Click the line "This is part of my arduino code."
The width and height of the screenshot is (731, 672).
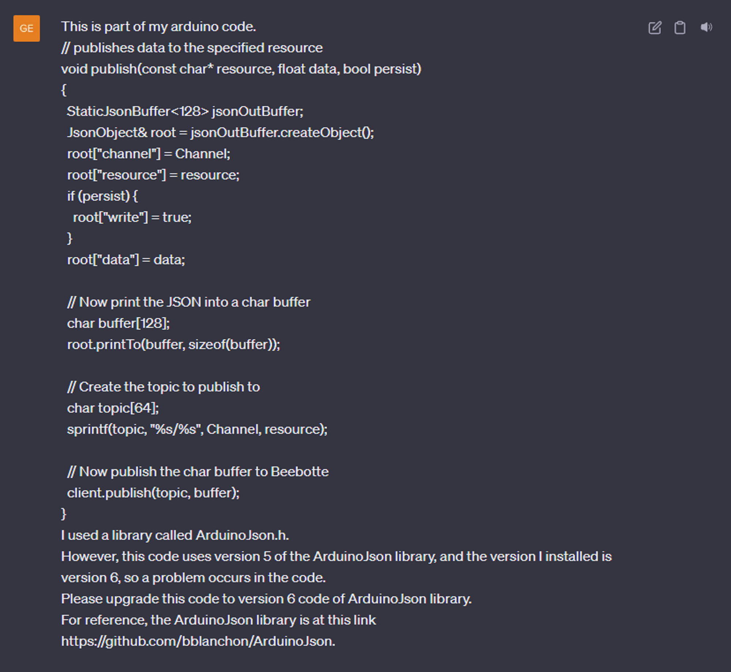(159, 27)
